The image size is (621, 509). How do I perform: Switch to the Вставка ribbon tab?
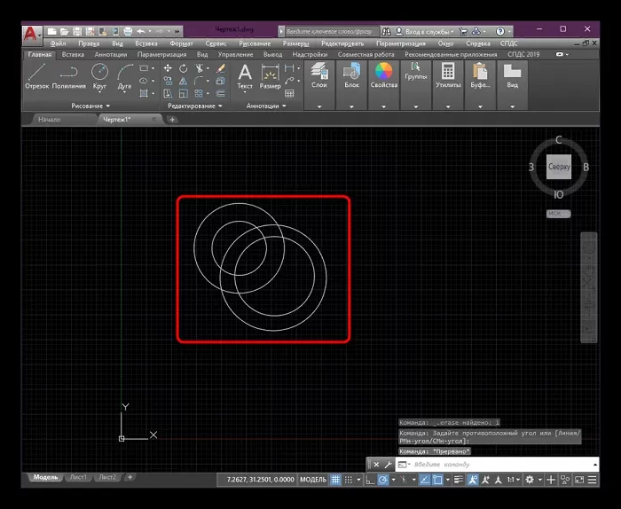coord(73,54)
